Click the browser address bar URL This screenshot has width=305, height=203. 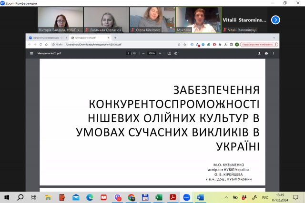coord(93,44)
